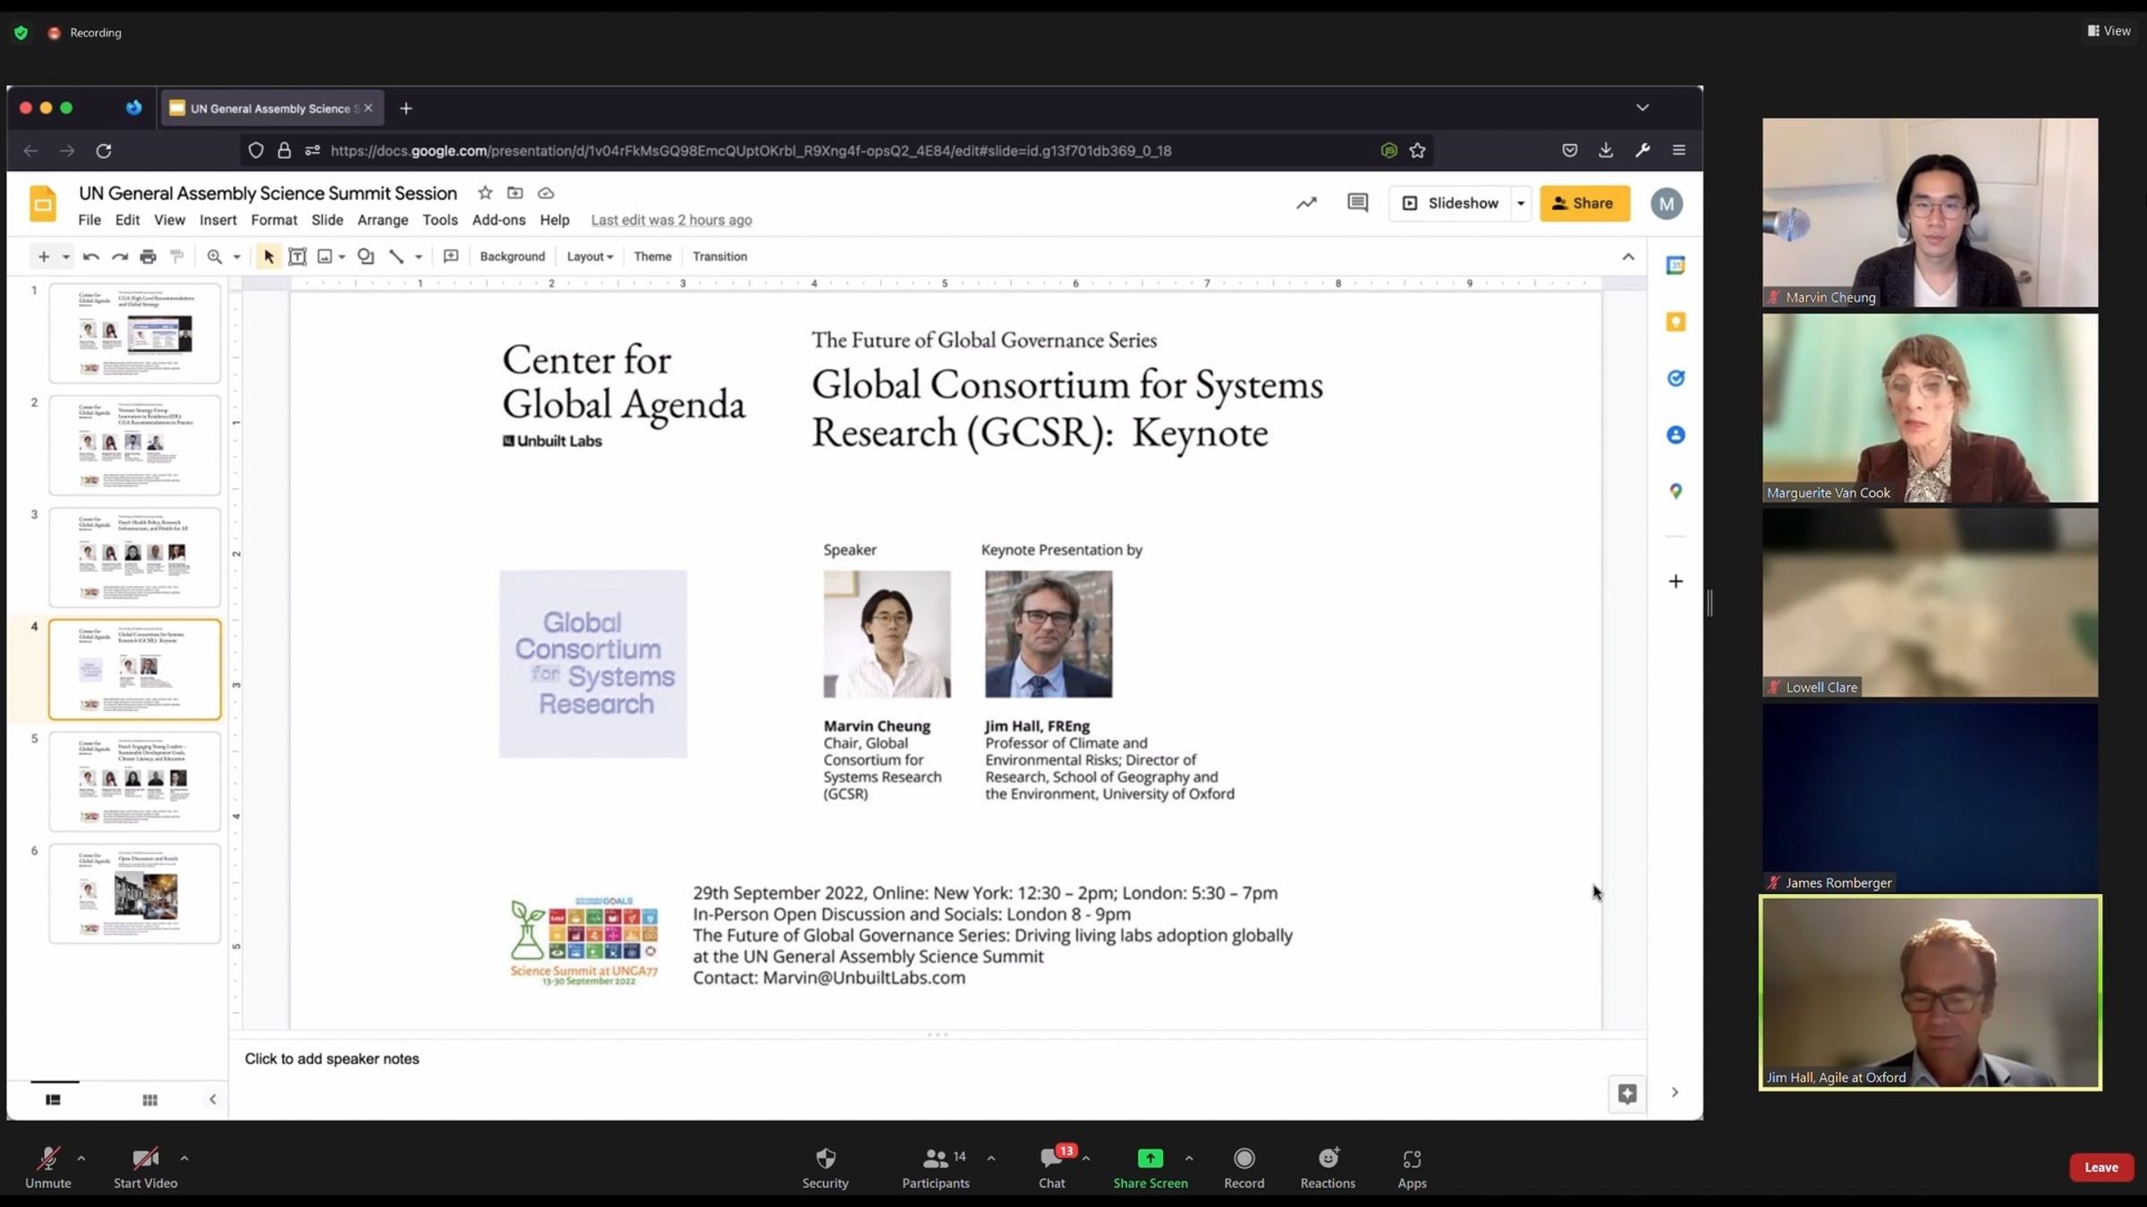Expand the Participants options caret
This screenshot has height=1207, width=2147.
(x=991, y=1158)
